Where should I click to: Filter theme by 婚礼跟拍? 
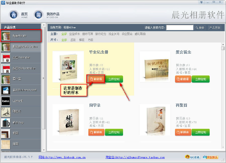click(140, 34)
